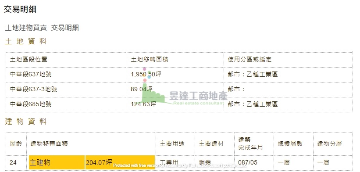The height and width of the screenshot is (172, 360).
Task: Select the 交易明細 page heading
Action: (20, 9)
